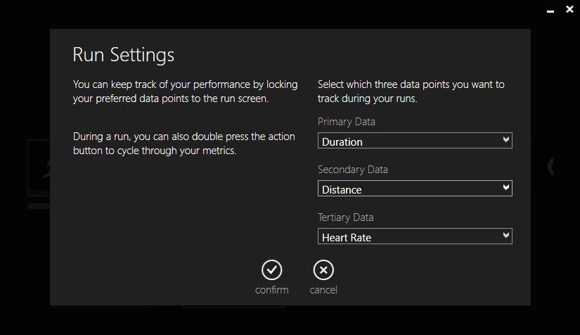Click the 'keep track of your performance' paragraph
Image resolution: width=580 pixels, height=335 pixels.
tap(185, 91)
